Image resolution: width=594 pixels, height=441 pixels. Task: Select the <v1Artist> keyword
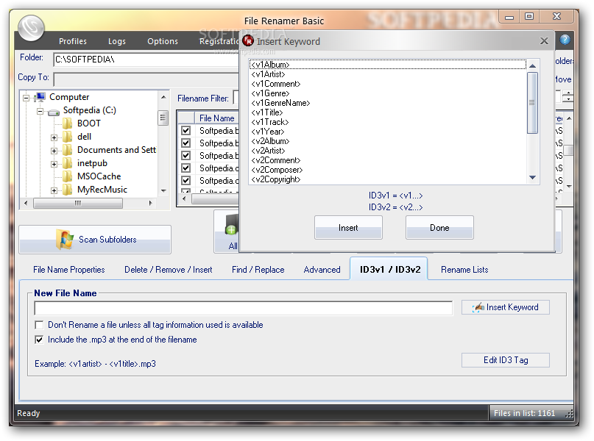(x=268, y=74)
